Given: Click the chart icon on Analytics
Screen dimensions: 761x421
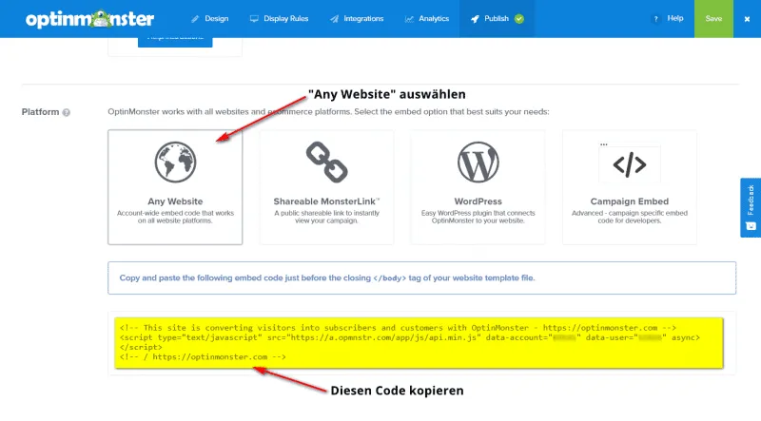Looking at the screenshot, I should pos(409,19).
